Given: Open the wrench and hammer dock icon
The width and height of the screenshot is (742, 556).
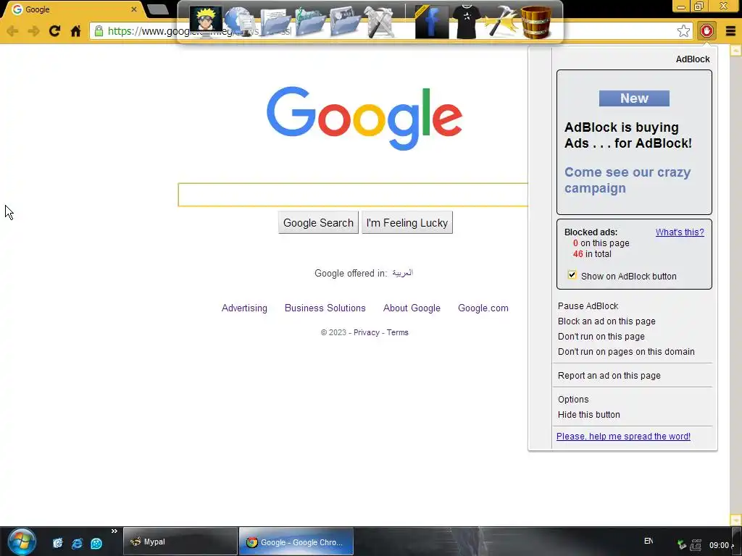Looking at the screenshot, I should point(380,21).
